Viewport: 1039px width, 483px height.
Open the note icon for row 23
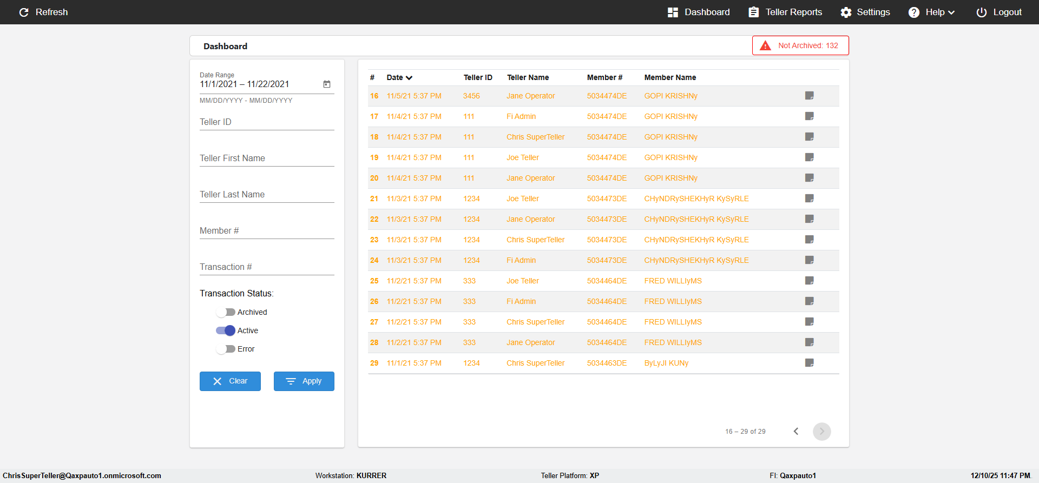[x=810, y=240]
